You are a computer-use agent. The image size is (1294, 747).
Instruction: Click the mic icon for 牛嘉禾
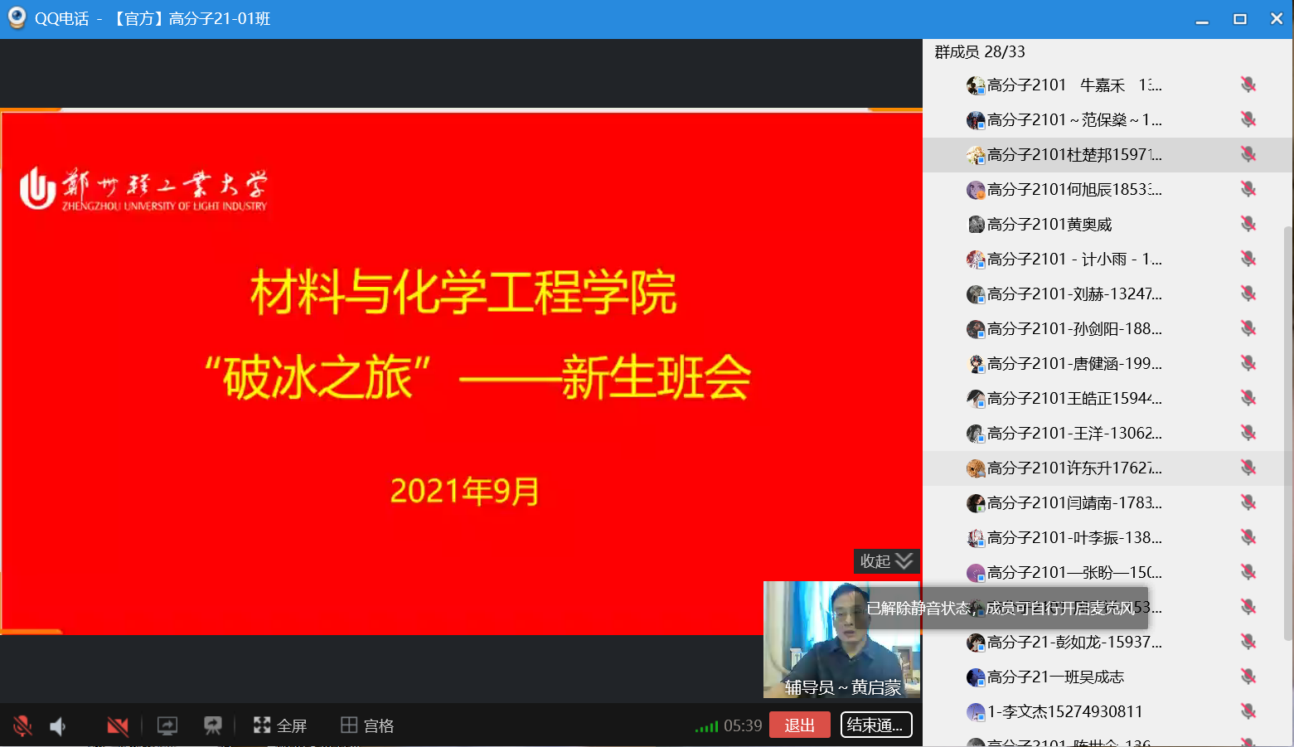(x=1248, y=85)
